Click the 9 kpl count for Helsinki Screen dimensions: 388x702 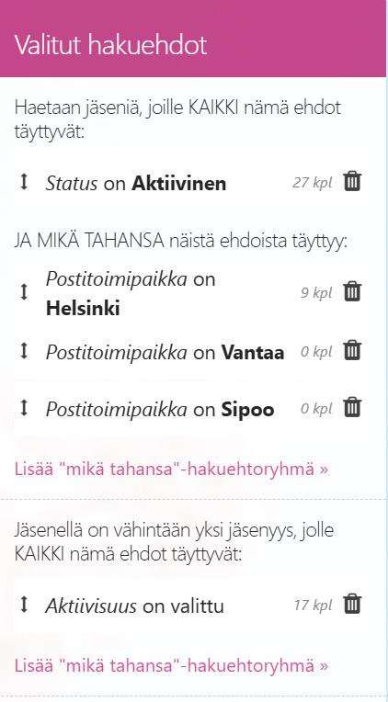tap(316, 293)
